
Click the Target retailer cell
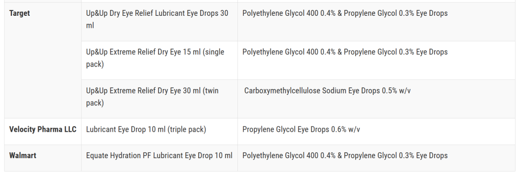coord(43,60)
